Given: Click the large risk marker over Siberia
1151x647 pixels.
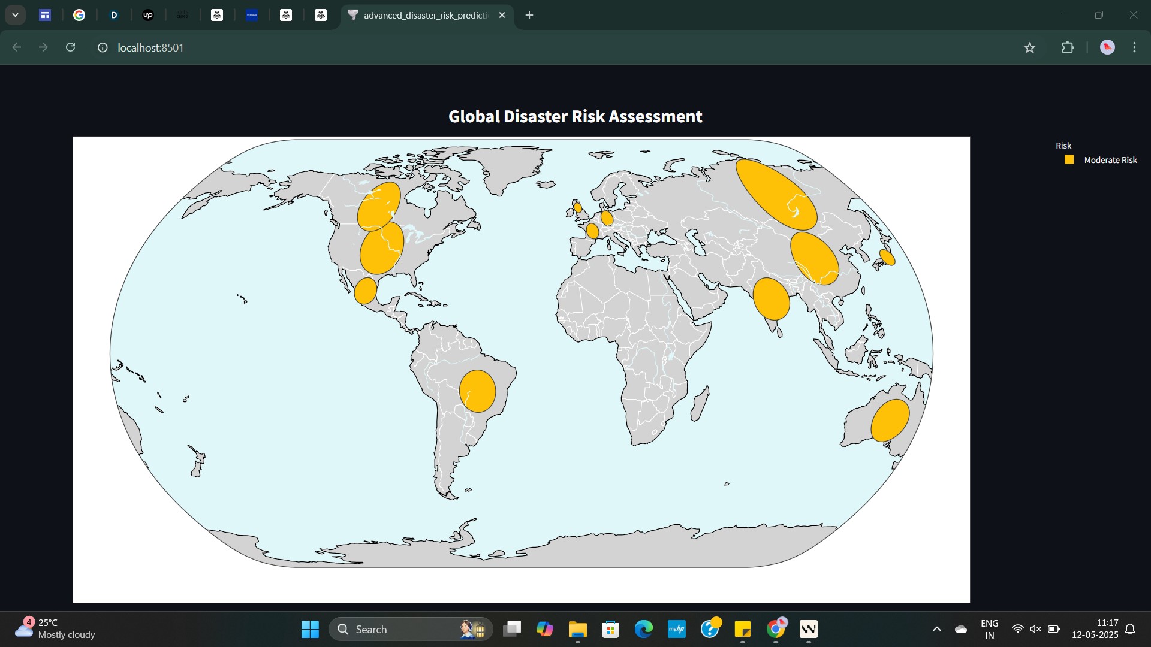Looking at the screenshot, I should pyautogui.click(x=776, y=194).
